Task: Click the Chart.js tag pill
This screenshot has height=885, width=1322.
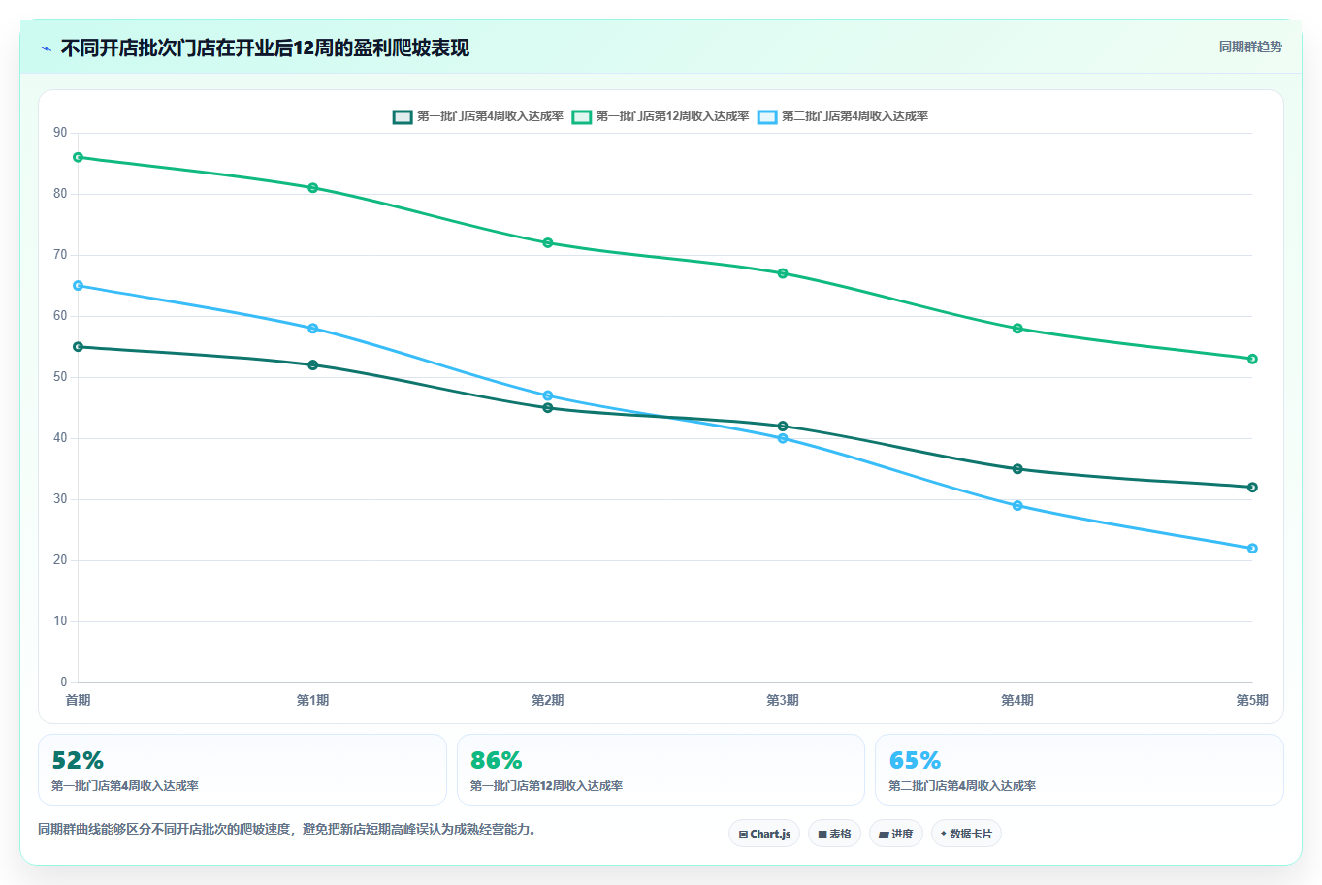Action: point(764,834)
